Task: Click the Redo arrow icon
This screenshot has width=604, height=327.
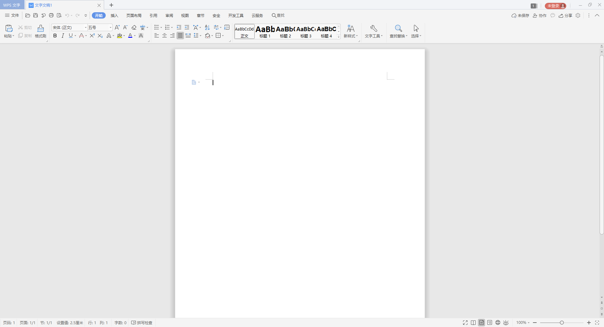Action: (77, 15)
